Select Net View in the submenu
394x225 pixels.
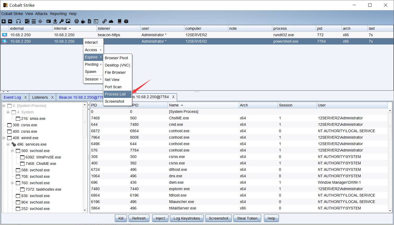(118, 80)
